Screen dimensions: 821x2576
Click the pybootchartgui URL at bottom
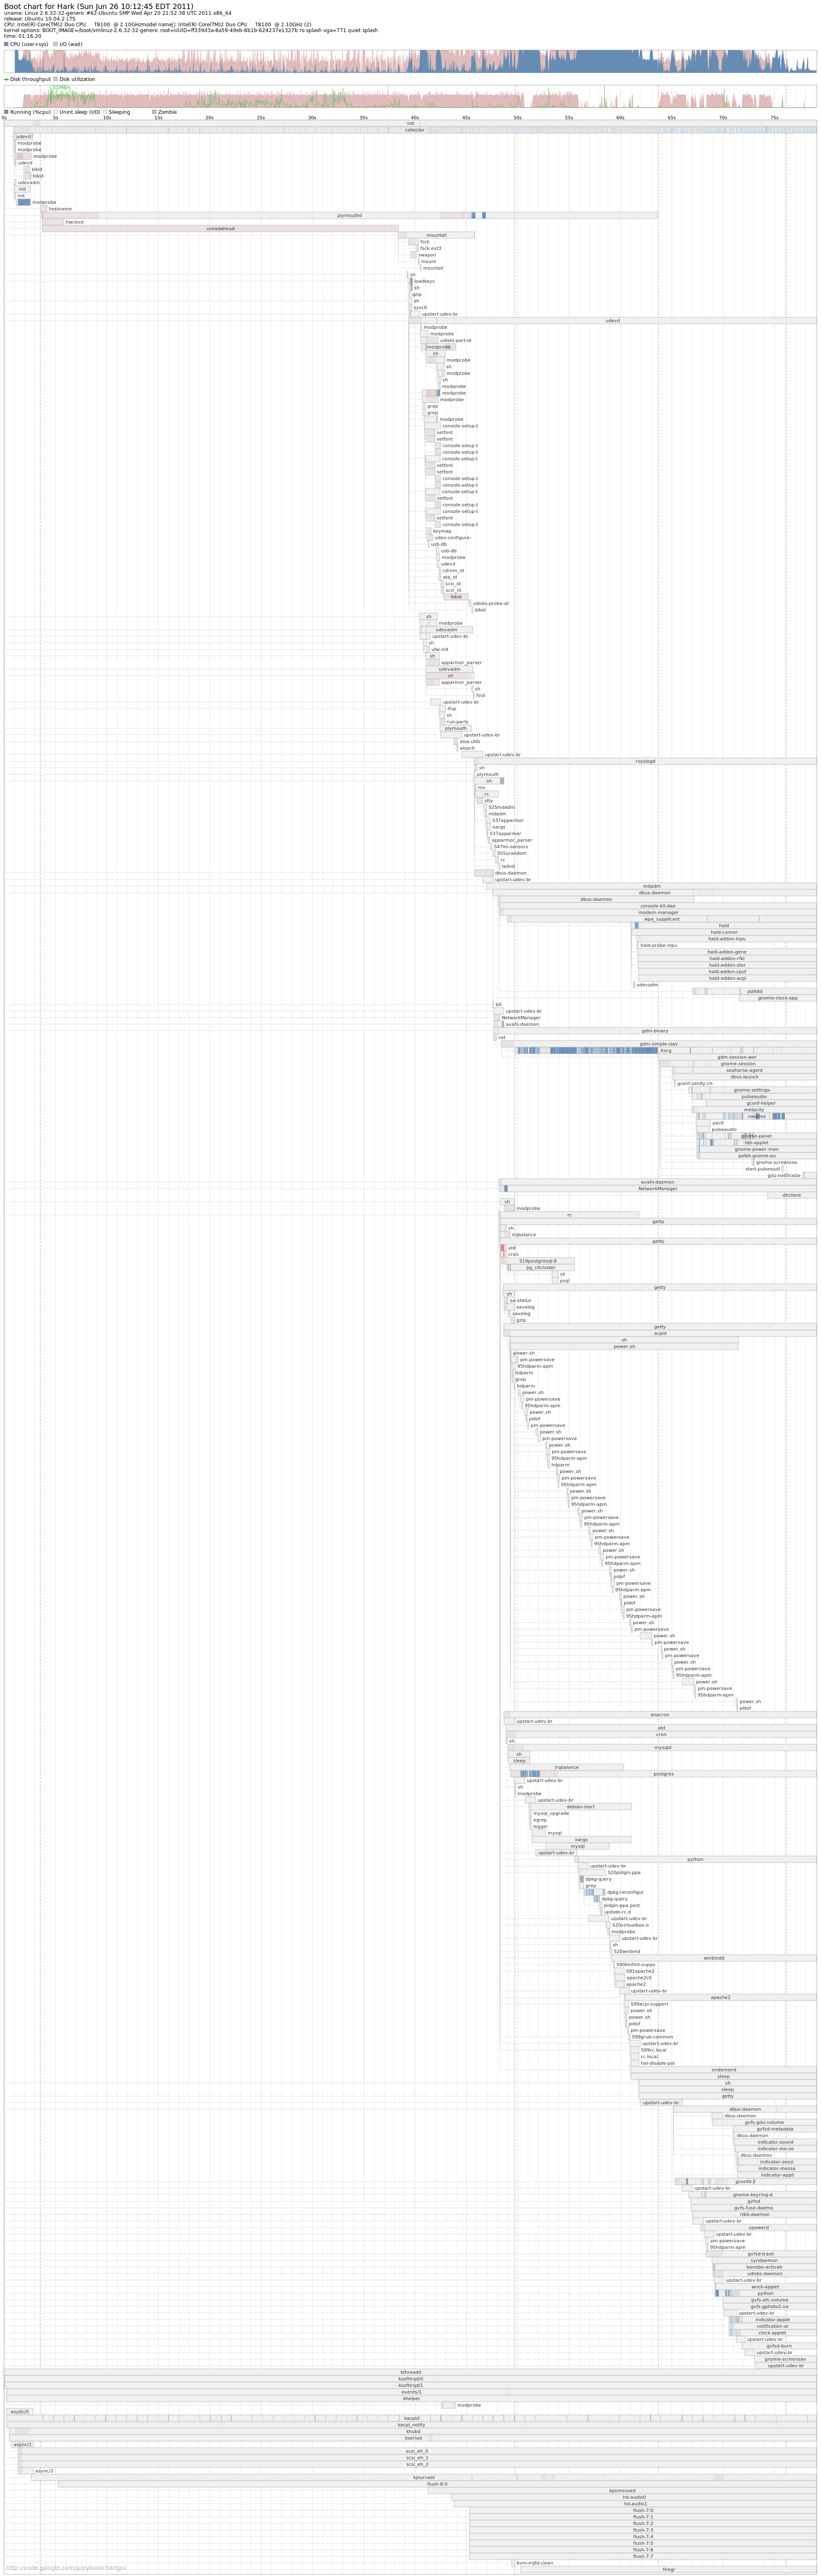click(66, 2568)
